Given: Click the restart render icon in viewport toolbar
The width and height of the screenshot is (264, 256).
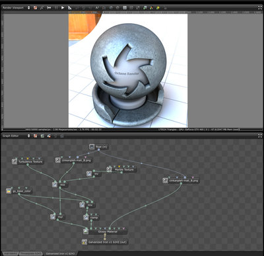Looking at the screenshot, I should pyautogui.click(x=49, y=8).
